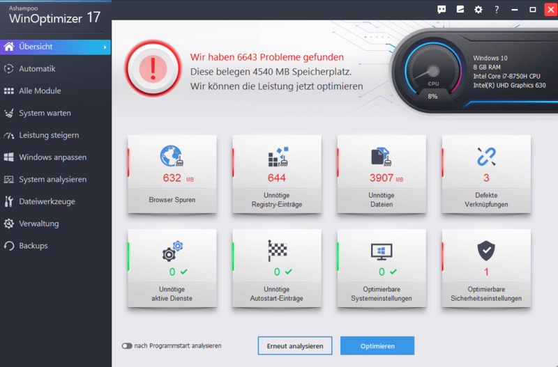Click the aktive Dienste gears icon
This screenshot has height=367, width=558.
point(172,251)
